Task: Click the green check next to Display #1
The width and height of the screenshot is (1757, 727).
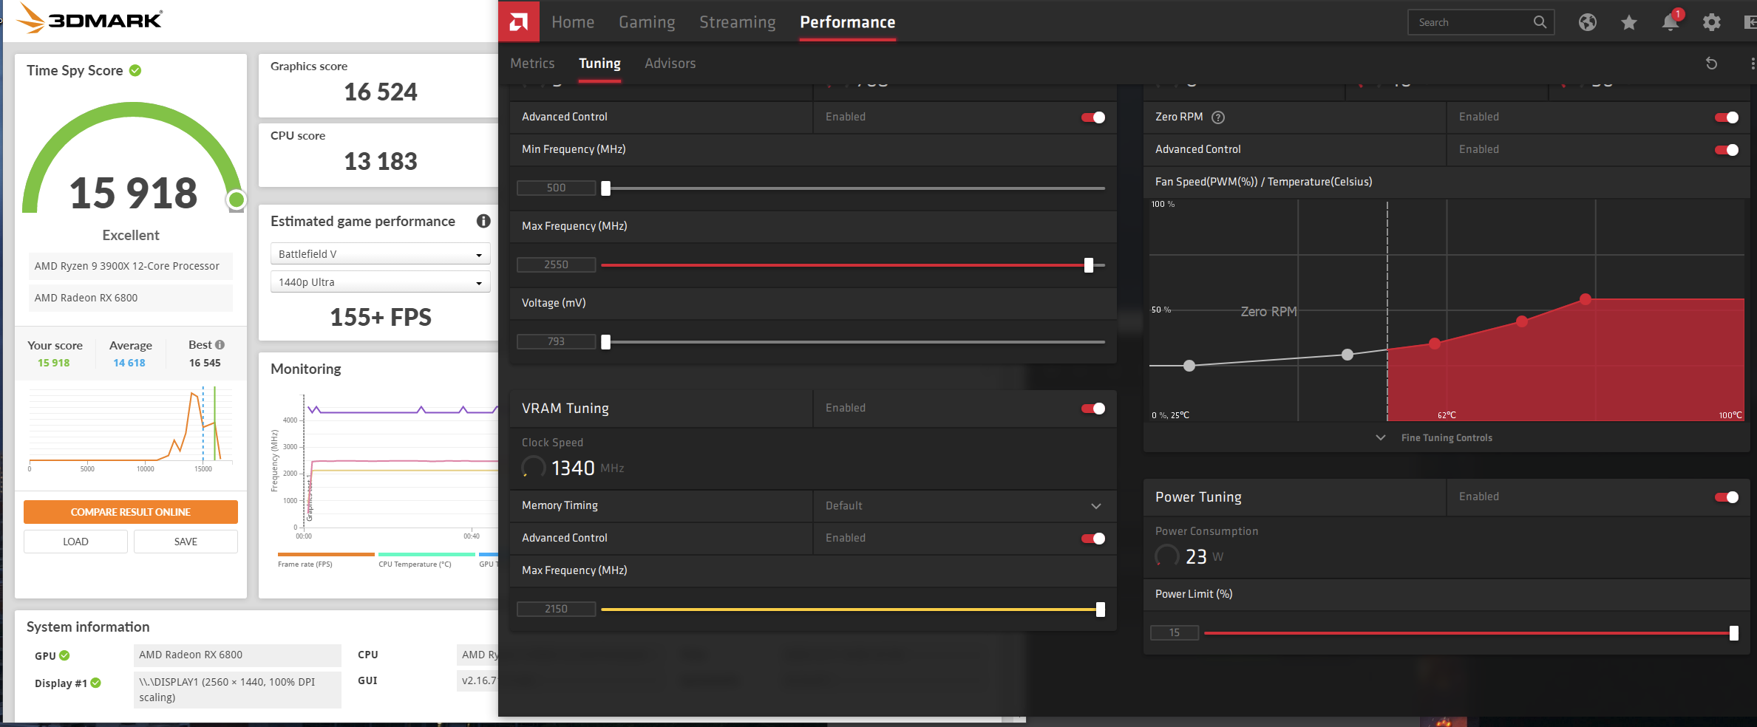Action: coord(95,683)
